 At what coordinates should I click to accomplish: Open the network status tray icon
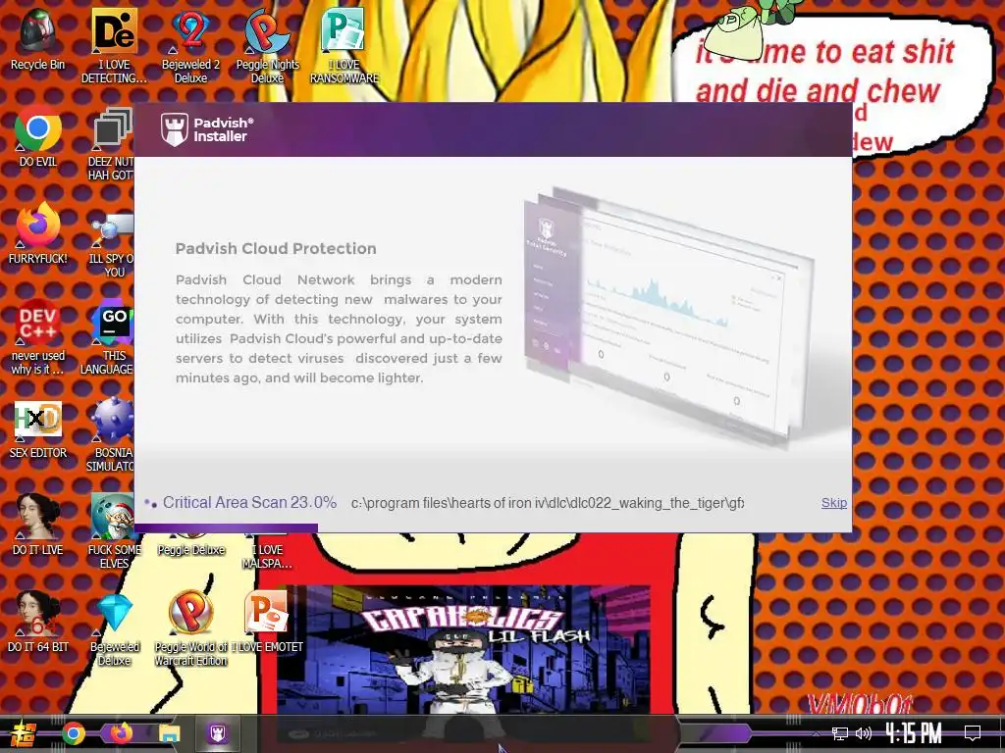point(840,733)
